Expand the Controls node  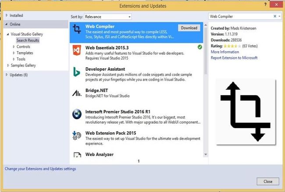click(14, 46)
